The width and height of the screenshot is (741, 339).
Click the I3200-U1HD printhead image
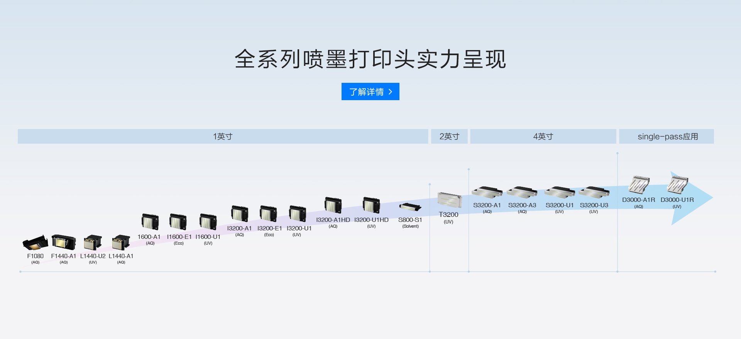click(x=371, y=205)
